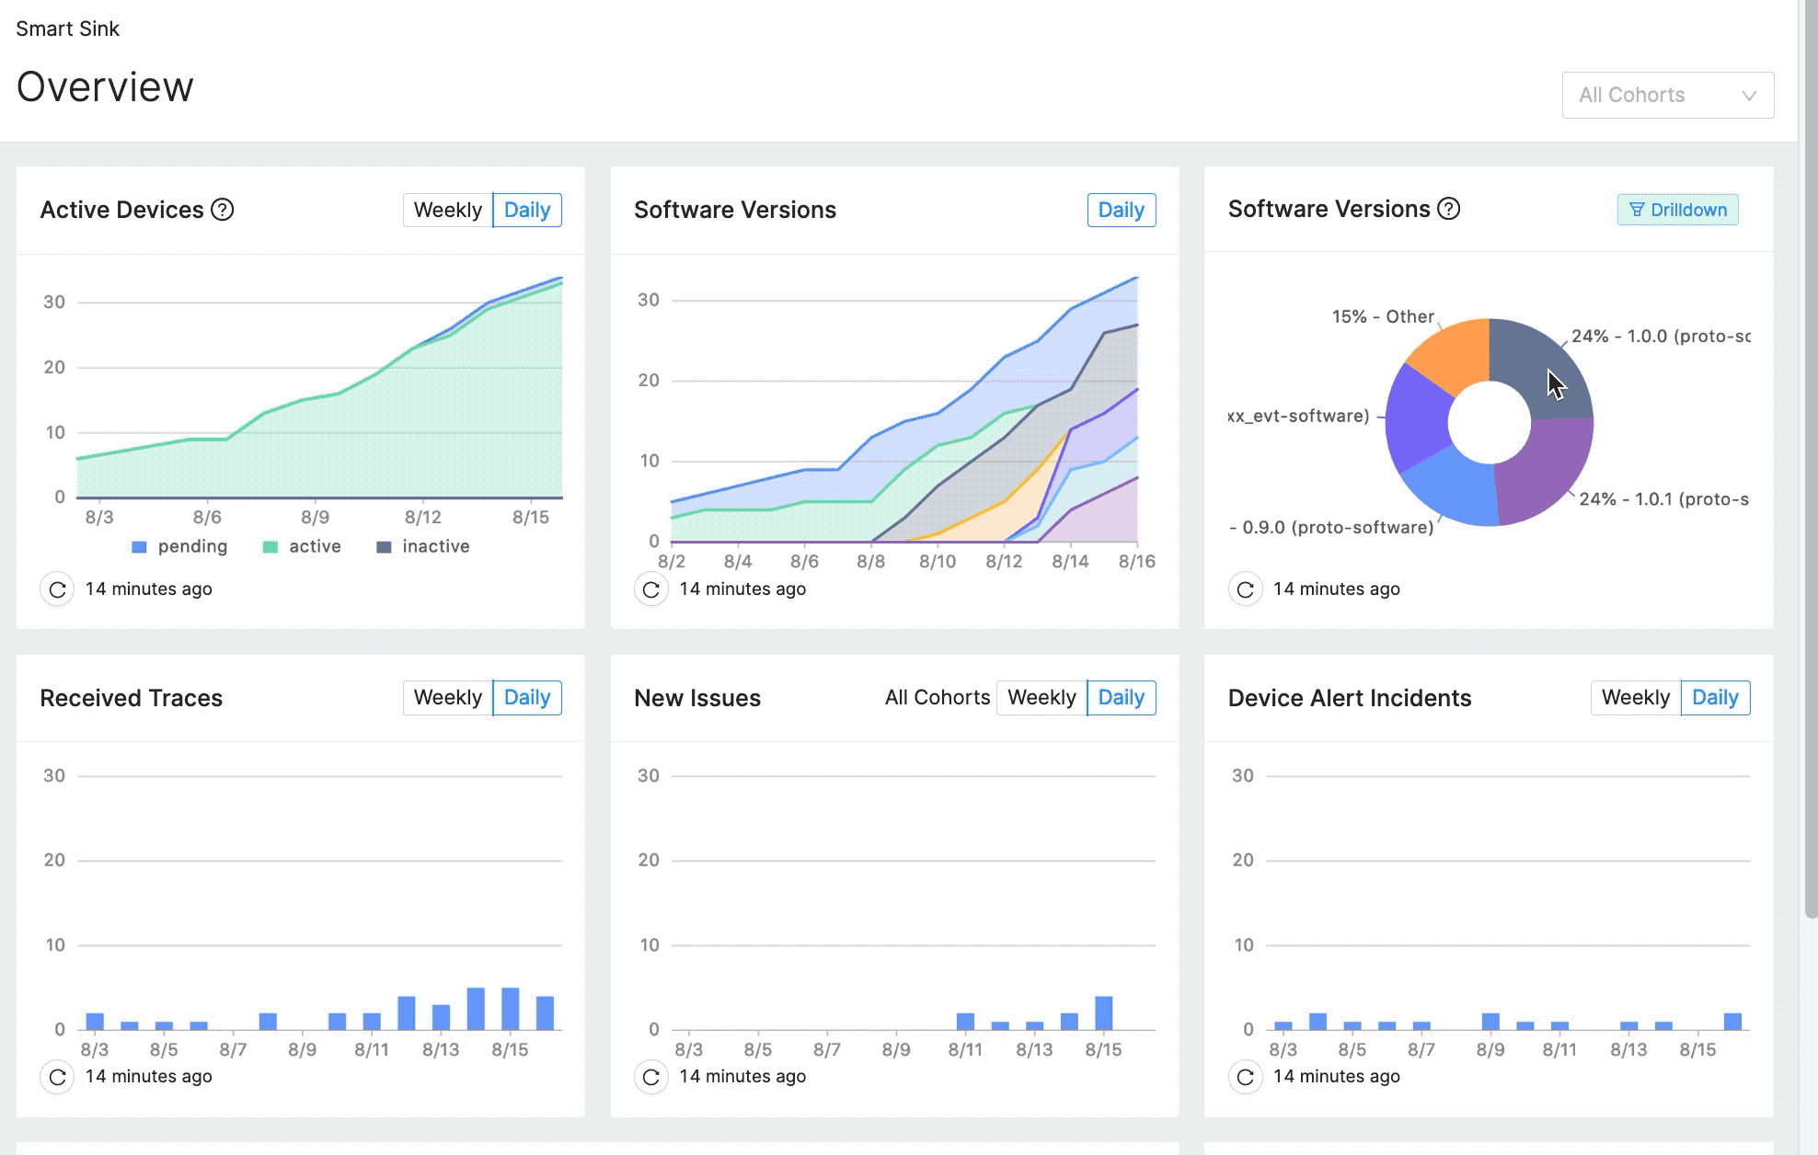Click the All Cohorts dropdown chevron arrow
The image size is (1818, 1155).
click(1749, 96)
